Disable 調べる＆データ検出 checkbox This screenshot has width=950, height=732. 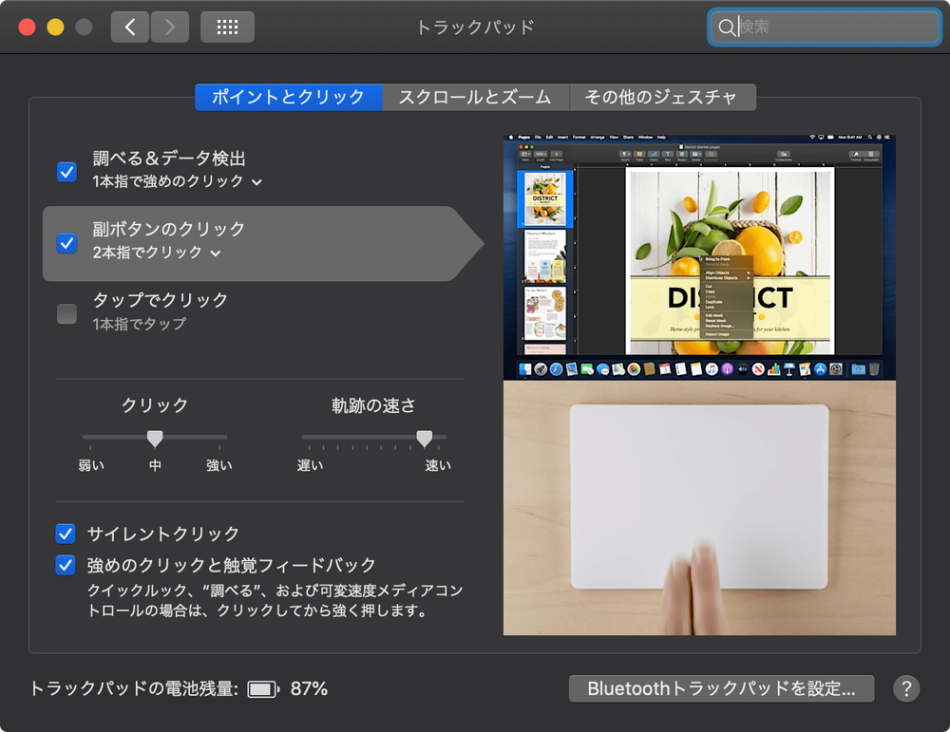(x=65, y=172)
